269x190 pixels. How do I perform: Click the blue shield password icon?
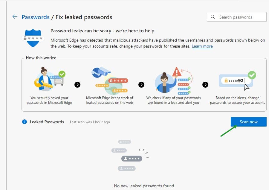[x=33, y=38]
